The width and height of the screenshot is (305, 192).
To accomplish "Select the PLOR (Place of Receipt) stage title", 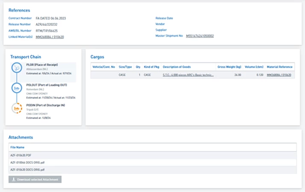I will point(41,64).
